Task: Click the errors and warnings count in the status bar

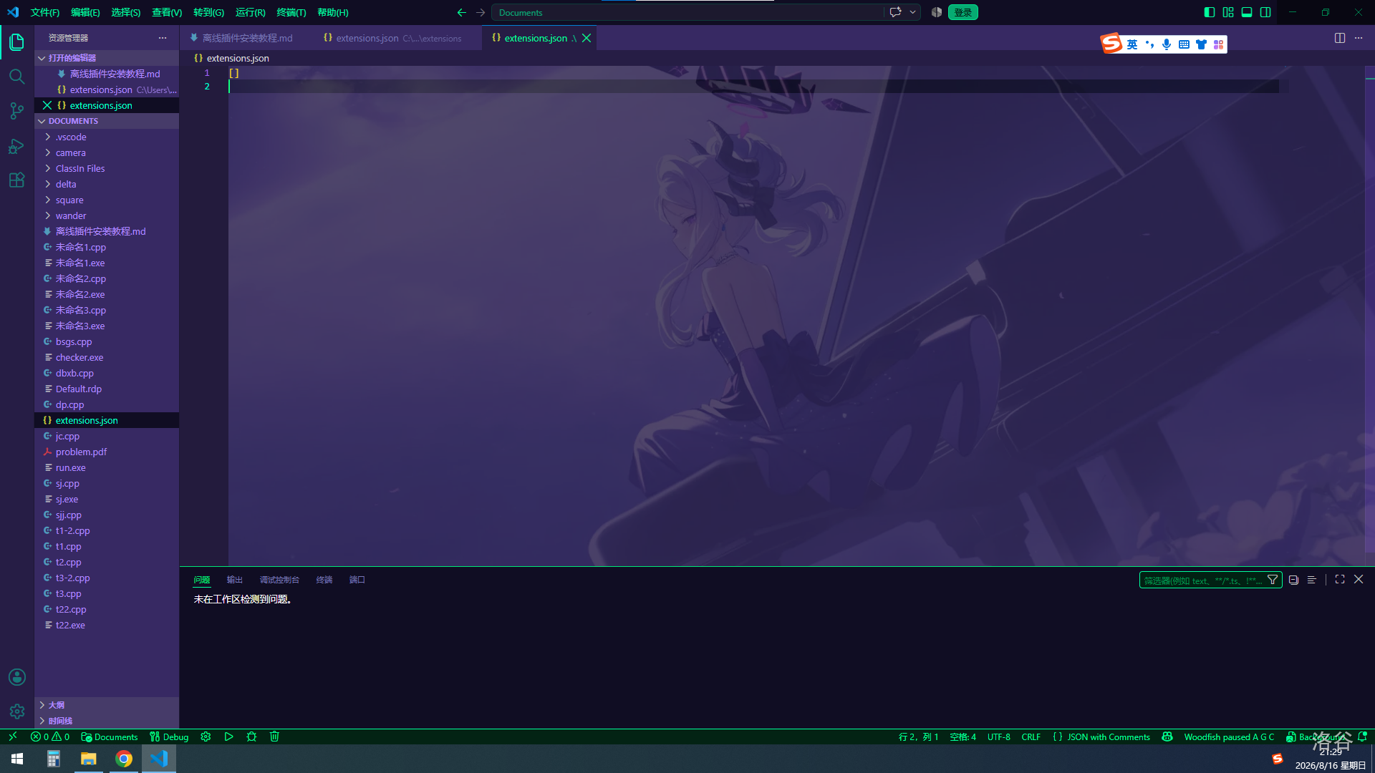Action: point(50,736)
